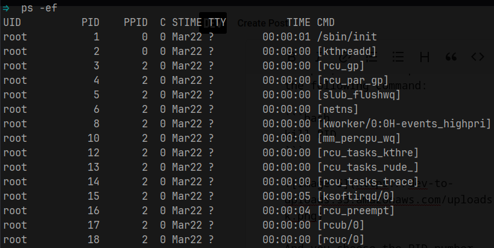This screenshot has height=248, width=494.
Task: Click the CMD column header
Action: [326, 22]
